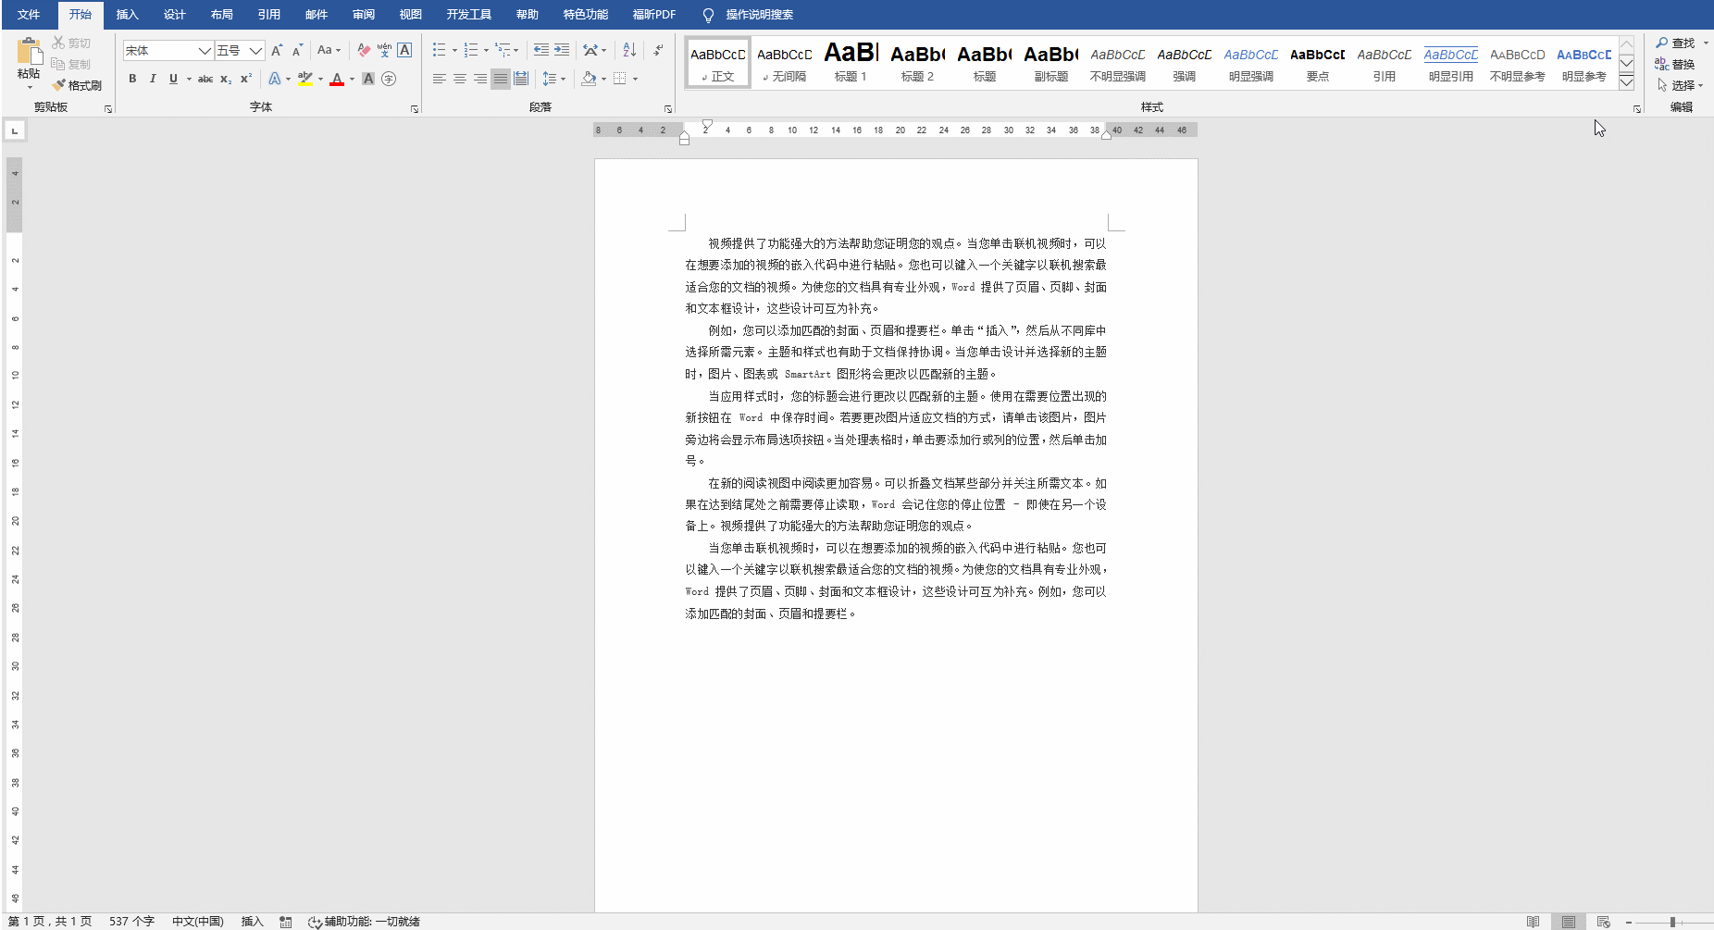Screen dimensions: 1714x930
Task: Expand the styles gallery
Action: click(1626, 83)
